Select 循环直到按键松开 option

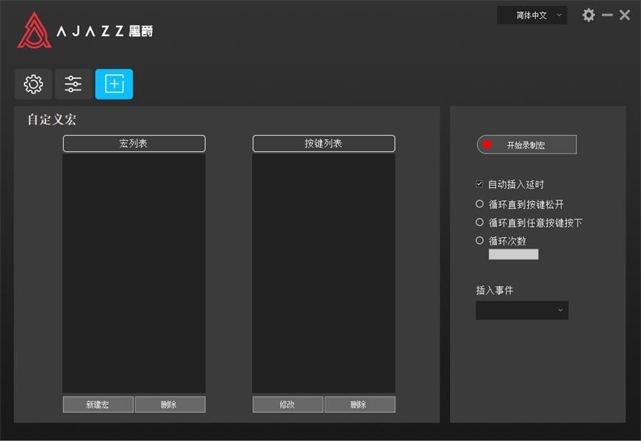coord(479,203)
